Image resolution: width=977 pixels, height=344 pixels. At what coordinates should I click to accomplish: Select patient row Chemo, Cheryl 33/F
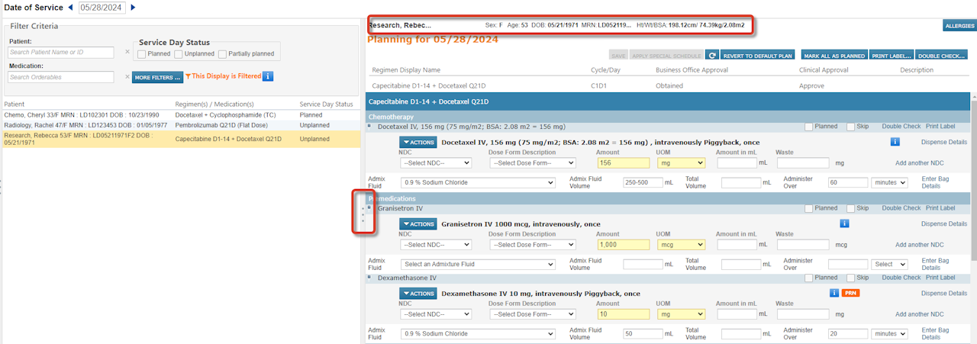180,114
